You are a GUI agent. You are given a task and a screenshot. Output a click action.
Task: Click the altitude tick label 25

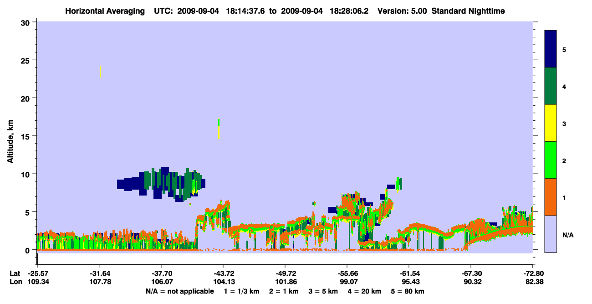pyautogui.click(x=26, y=60)
